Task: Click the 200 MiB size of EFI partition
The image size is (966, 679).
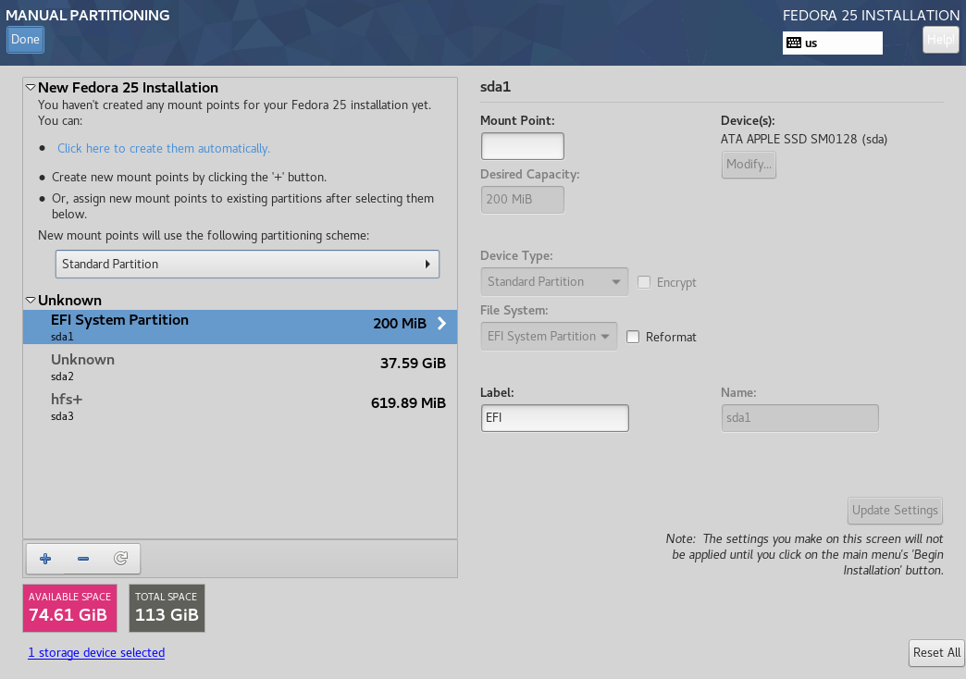Action: tap(399, 324)
